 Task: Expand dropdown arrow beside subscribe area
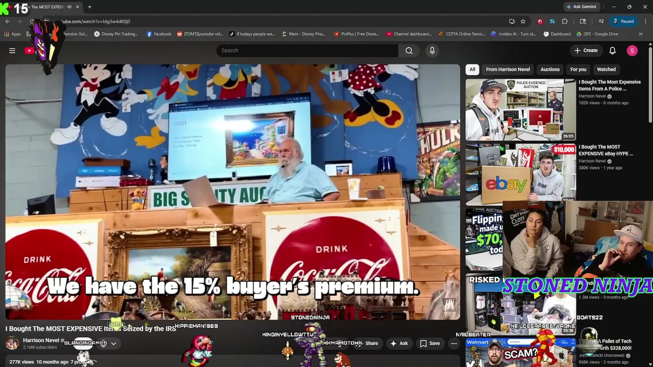(113, 344)
